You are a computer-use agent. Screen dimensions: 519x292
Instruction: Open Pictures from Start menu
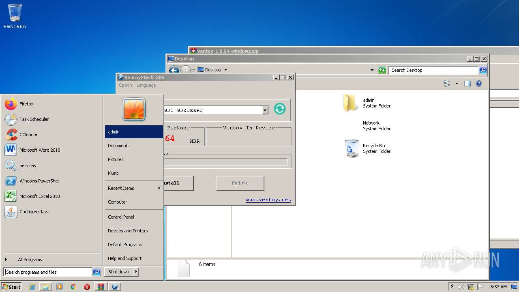134,159
